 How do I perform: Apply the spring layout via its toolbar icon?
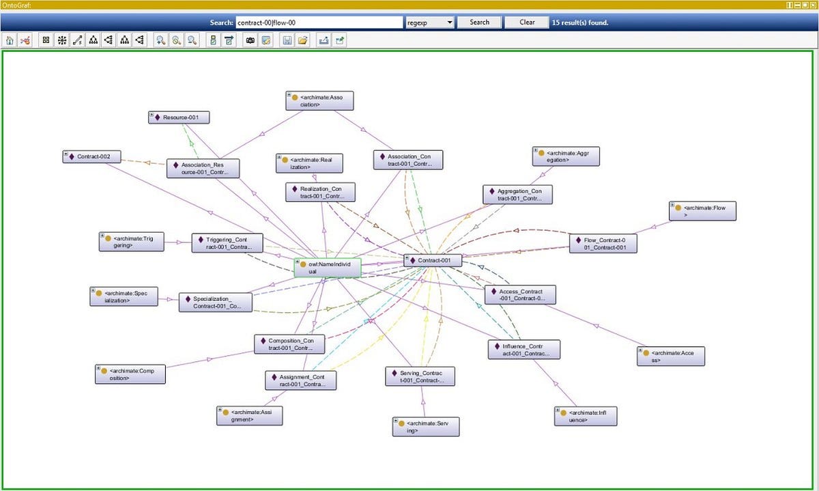(x=77, y=40)
